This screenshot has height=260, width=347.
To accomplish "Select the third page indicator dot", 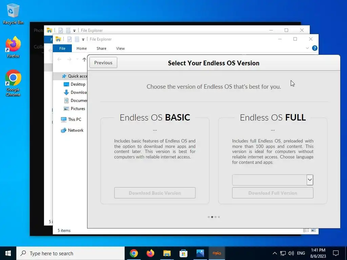I will click(x=216, y=217).
